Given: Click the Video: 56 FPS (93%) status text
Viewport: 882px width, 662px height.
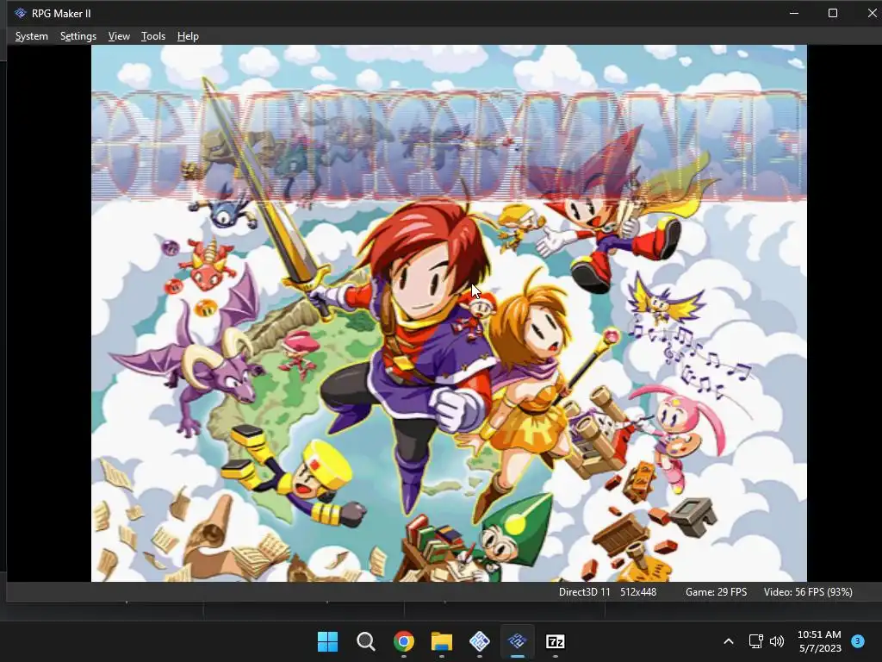Looking at the screenshot, I should pos(808,592).
